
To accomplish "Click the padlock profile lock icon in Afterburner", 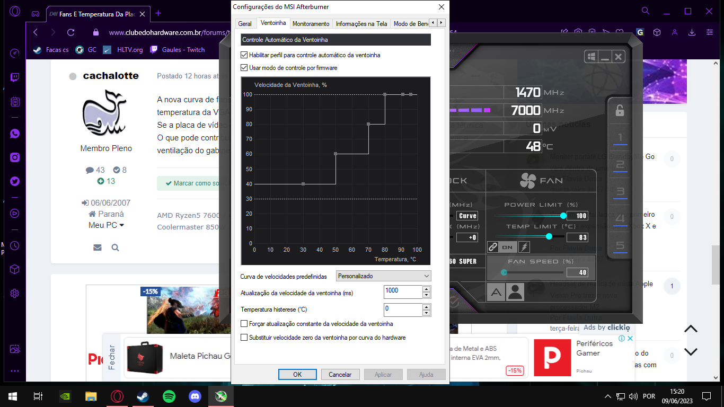I will click(x=620, y=111).
